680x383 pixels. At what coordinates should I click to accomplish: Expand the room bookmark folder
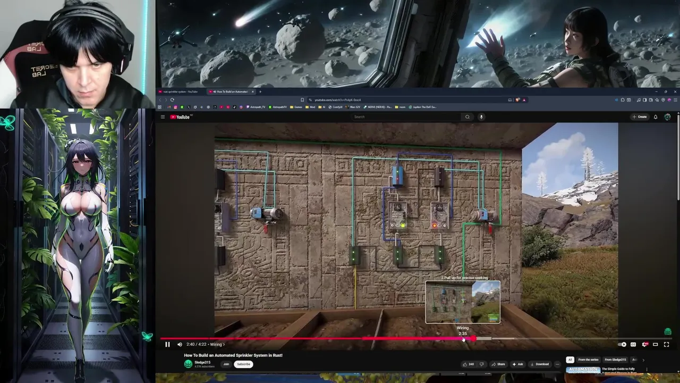(401, 107)
